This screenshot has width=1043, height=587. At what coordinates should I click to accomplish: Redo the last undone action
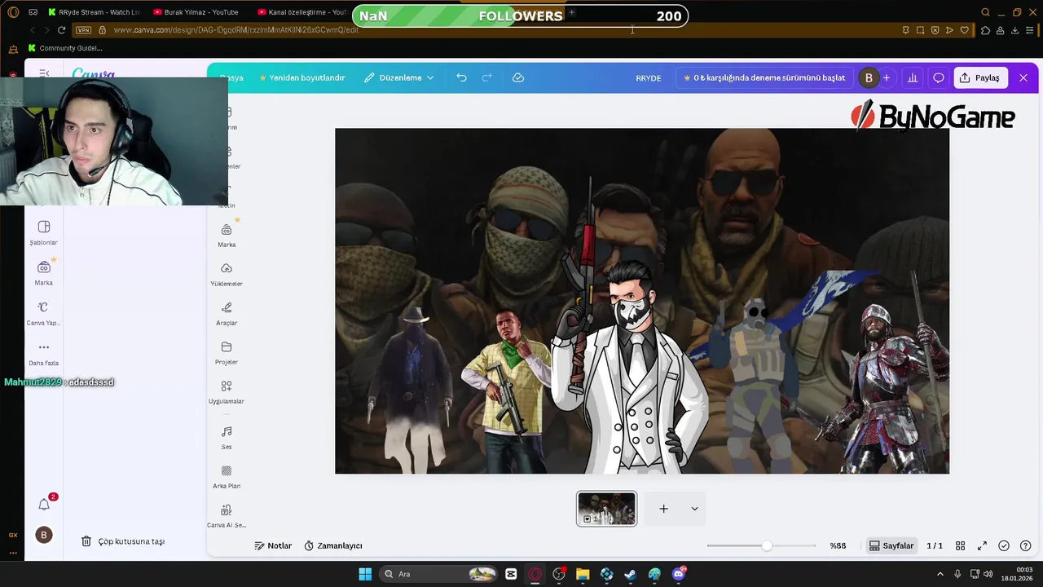(x=486, y=77)
